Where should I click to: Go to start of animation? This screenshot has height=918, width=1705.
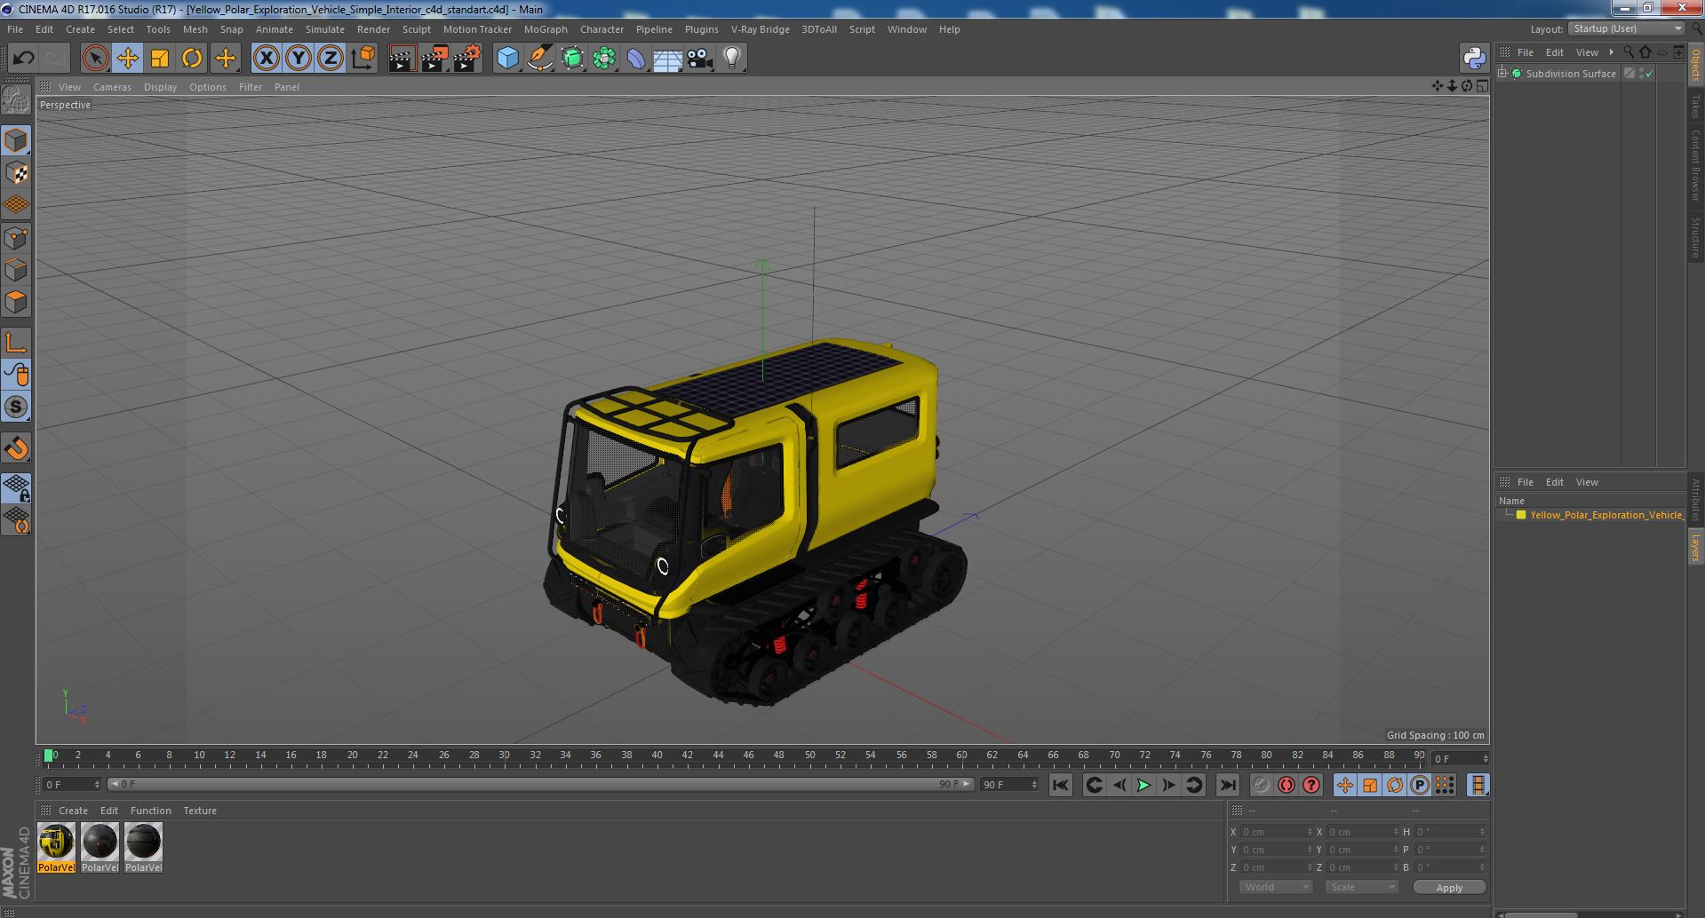(1060, 785)
